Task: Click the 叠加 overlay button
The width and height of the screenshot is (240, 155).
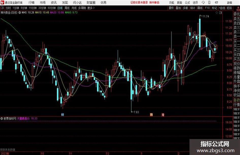Action: [x=178, y=8]
